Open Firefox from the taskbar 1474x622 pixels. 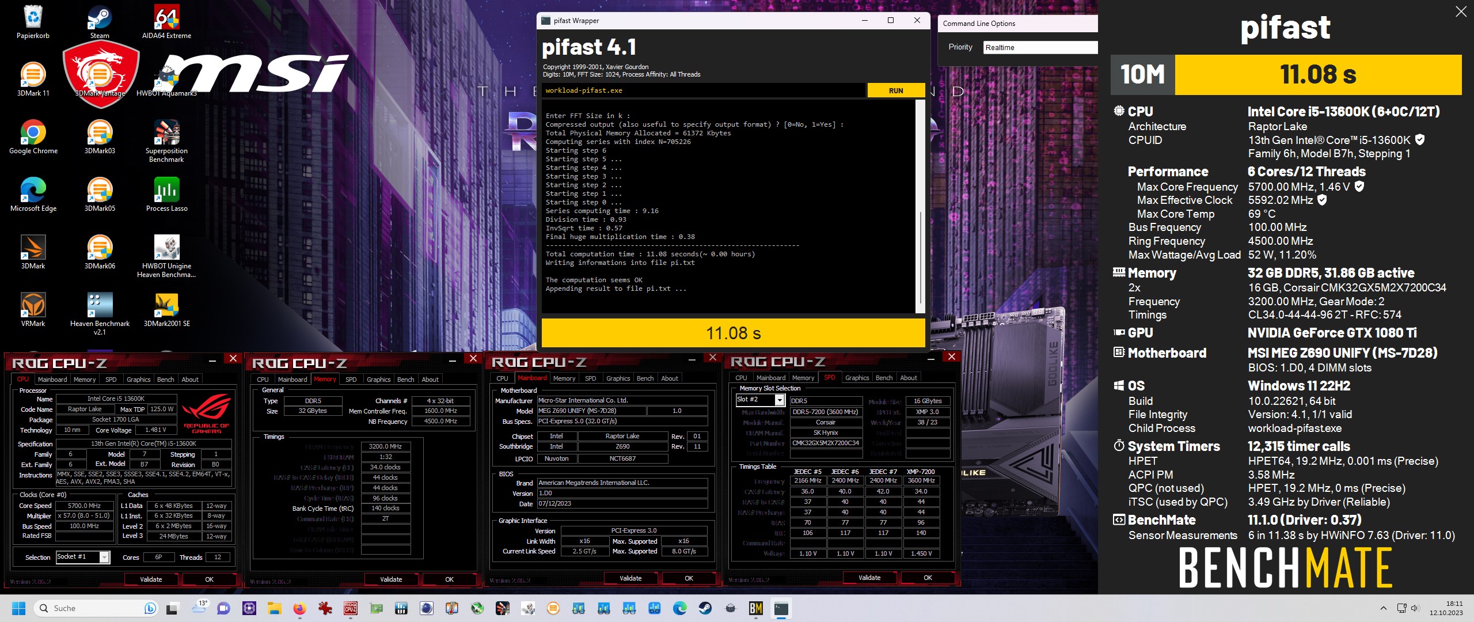pos(299,608)
